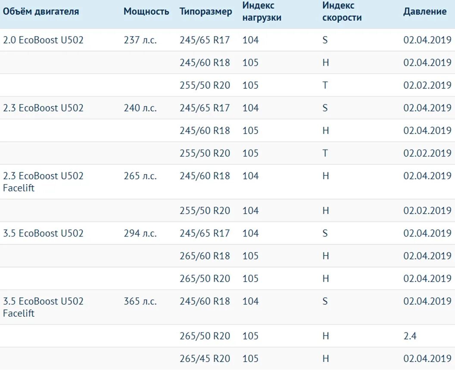
Task: Select the 2.0 EcoBoost U502 cell
Action: pyautogui.click(x=43, y=40)
